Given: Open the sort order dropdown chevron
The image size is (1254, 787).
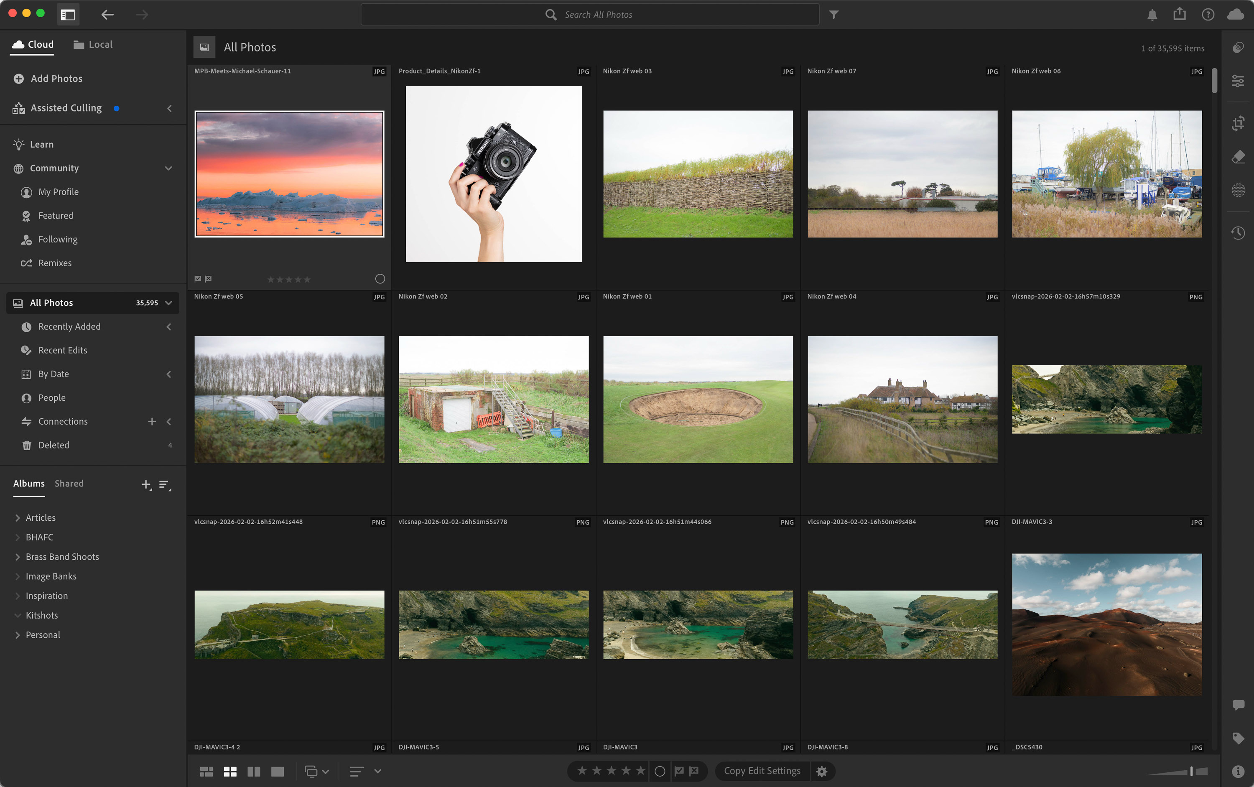Looking at the screenshot, I should (378, 772).
